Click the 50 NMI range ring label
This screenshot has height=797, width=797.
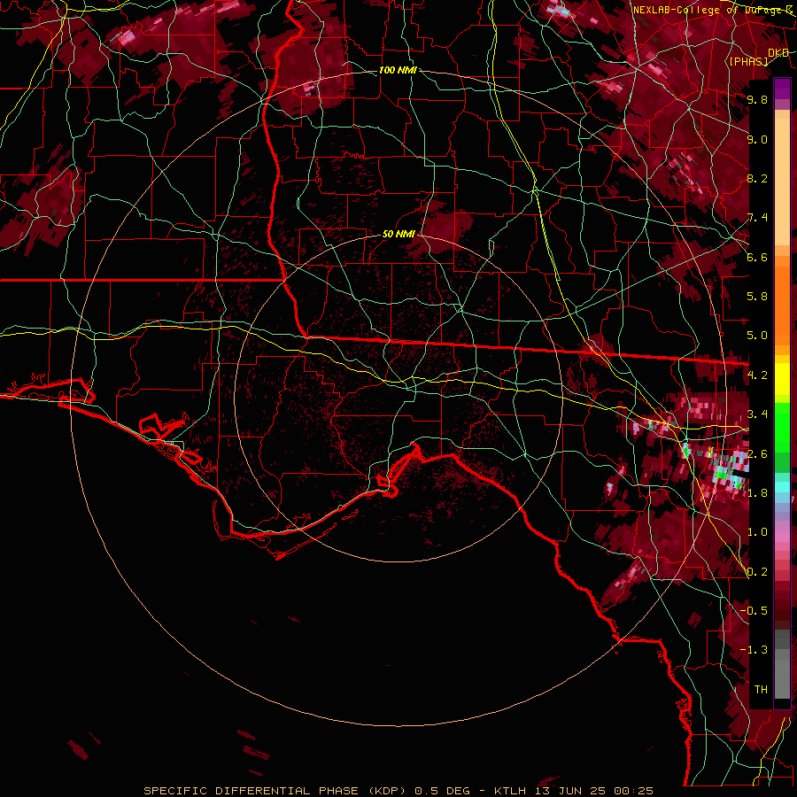coord(398,235)
